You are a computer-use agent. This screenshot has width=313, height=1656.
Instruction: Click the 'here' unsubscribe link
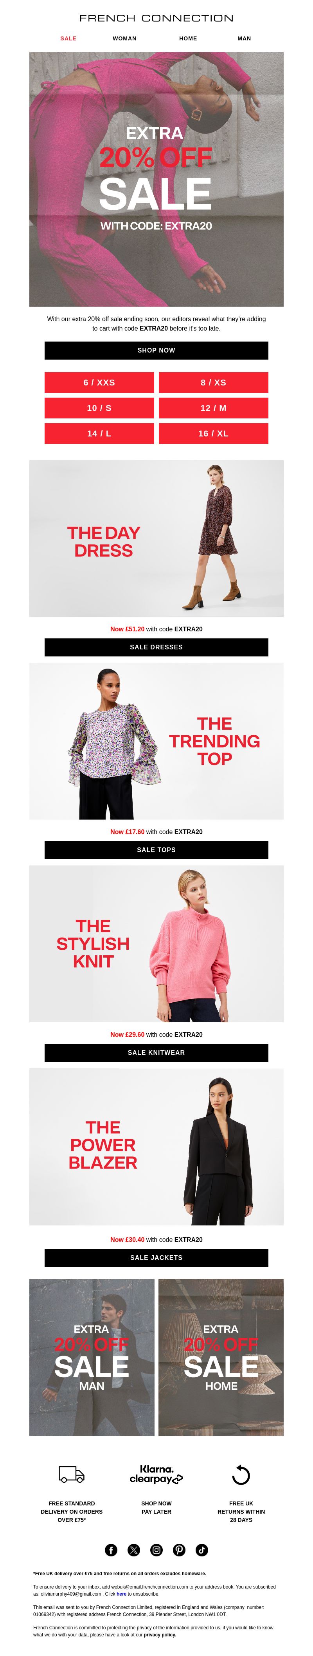point(121,1594)
